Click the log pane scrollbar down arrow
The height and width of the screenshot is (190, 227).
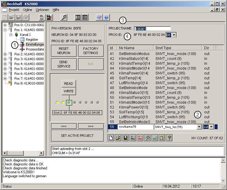(223, 181)
